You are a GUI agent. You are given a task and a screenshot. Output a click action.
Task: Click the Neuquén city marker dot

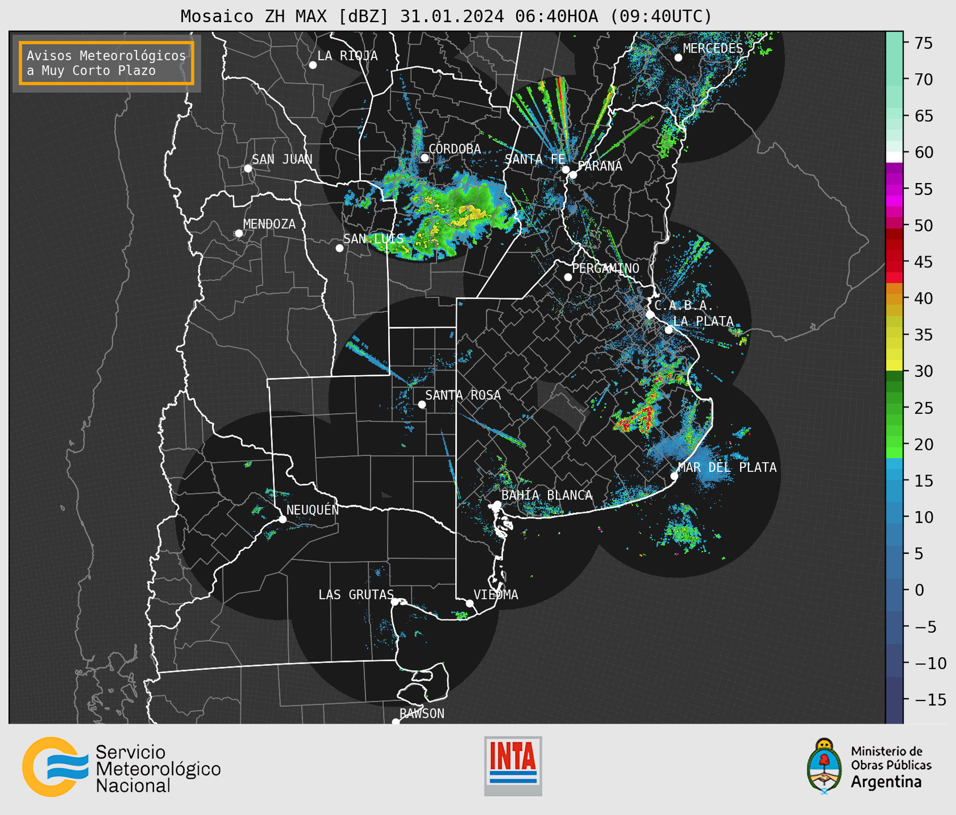[x=282, y=519]
